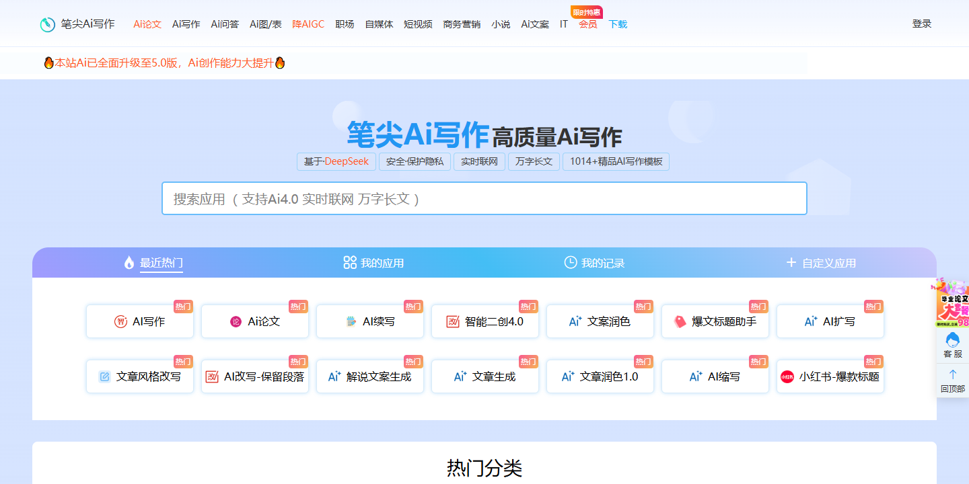Click the clock icon beside 我的记录
This screenshot has width=969, height=484.
pyautogui.click(x=571, y=263)
